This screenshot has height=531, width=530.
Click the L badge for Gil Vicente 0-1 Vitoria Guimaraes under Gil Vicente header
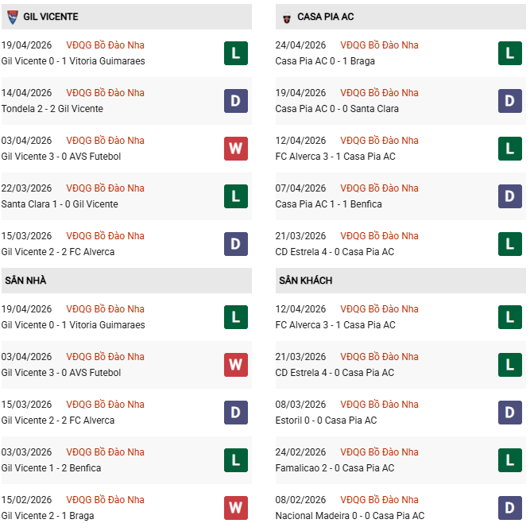236,53
